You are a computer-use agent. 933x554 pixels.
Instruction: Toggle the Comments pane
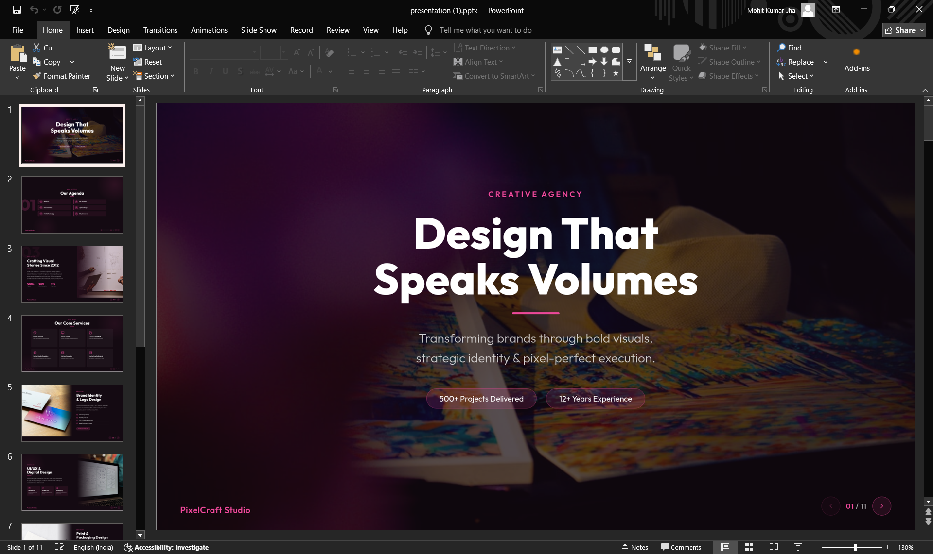[681, 547]
